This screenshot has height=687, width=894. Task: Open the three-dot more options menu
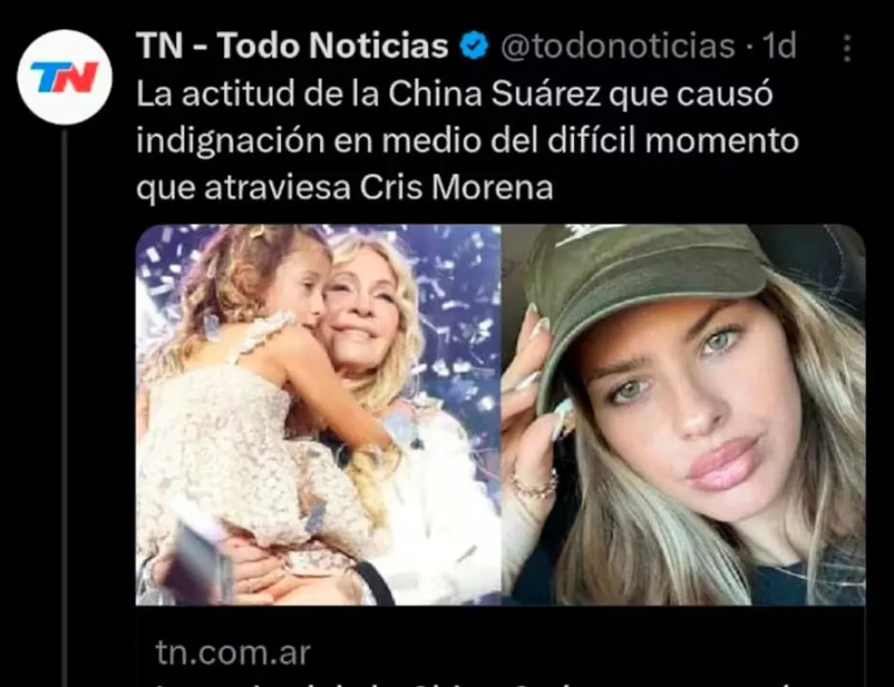coord(847,48)
